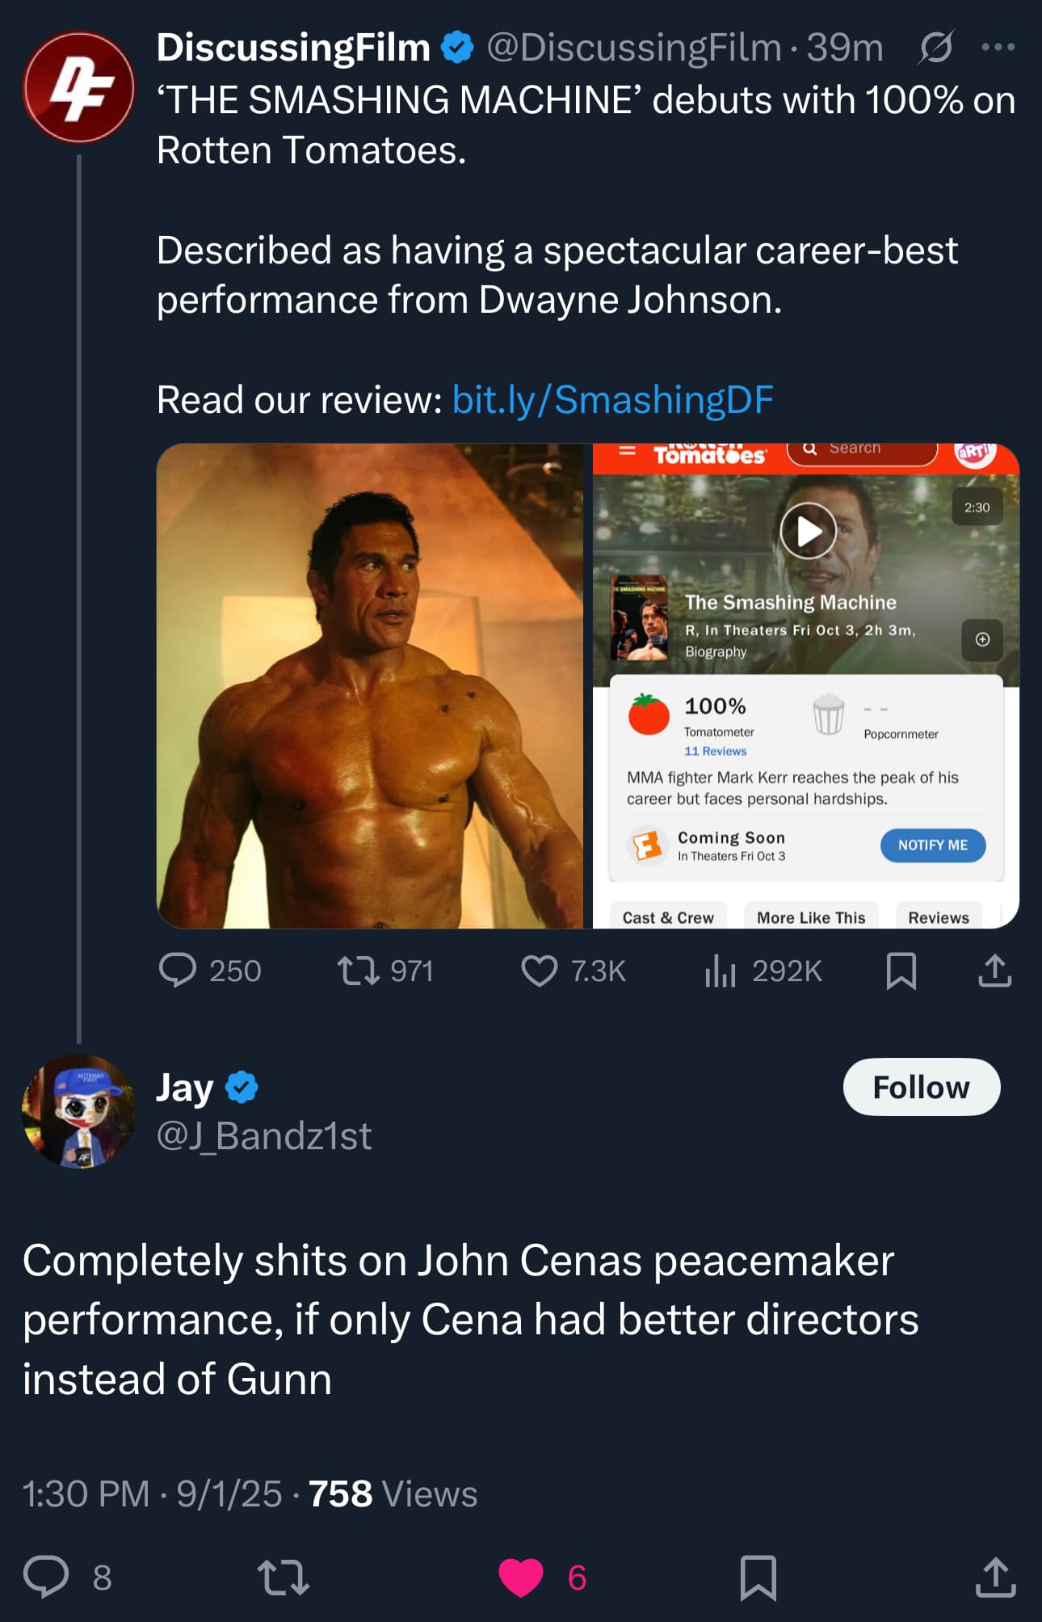The width and height of the screenshot is (1042, 1622).
Task: Unlike Jay's post with the pink heart
Action: [521, 1577]
